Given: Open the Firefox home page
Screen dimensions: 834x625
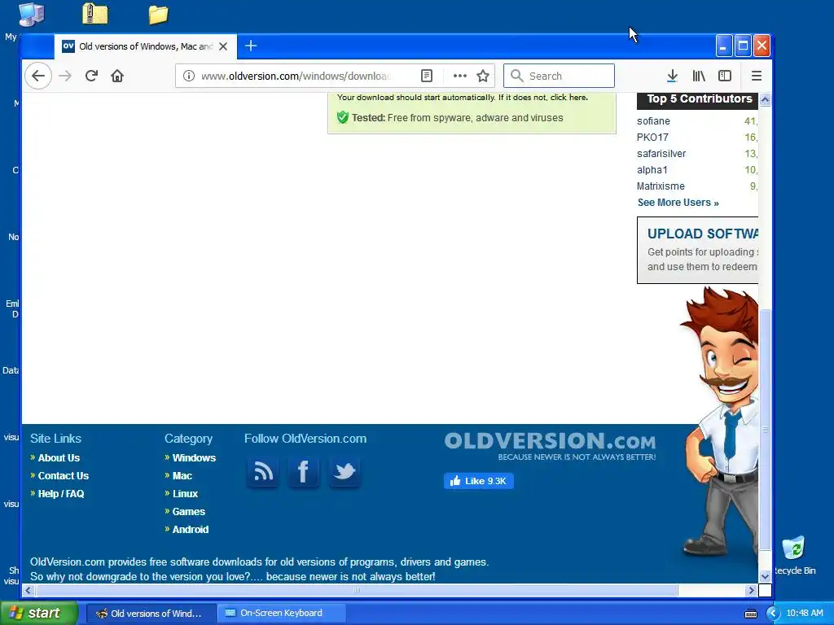Looking at the screenshot, I should click(x=117, y=76).
